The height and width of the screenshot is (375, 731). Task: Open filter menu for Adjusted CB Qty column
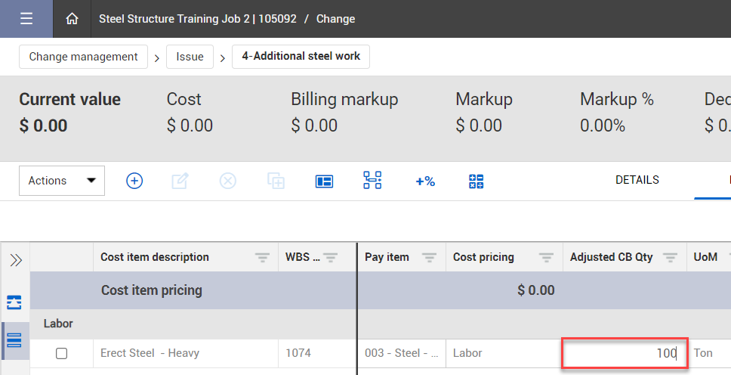[669, 258]
